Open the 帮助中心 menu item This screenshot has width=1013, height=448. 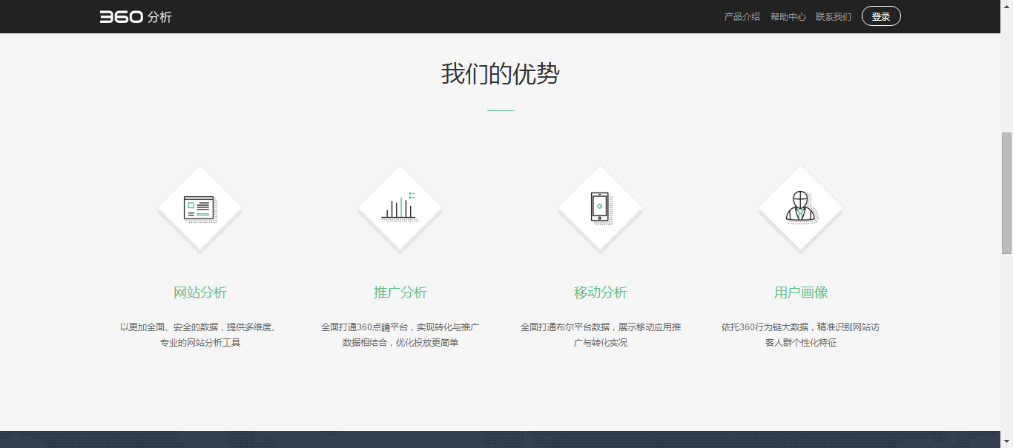click(788, 16)
